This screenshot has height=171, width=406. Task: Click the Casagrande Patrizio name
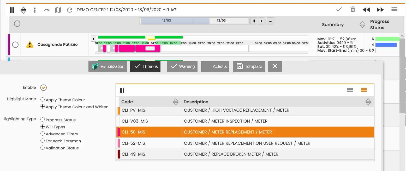click(58, 45)
